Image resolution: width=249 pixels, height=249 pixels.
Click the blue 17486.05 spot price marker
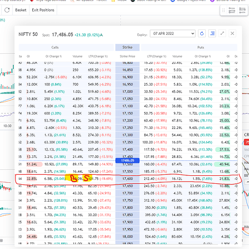127,160
